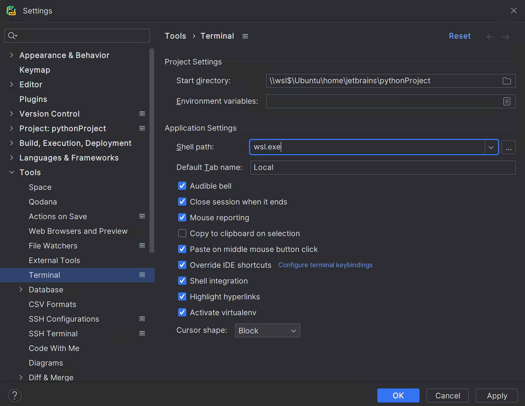Select SSH Terminal in the sidebar

pyautogui.click(x=53, y=333)
